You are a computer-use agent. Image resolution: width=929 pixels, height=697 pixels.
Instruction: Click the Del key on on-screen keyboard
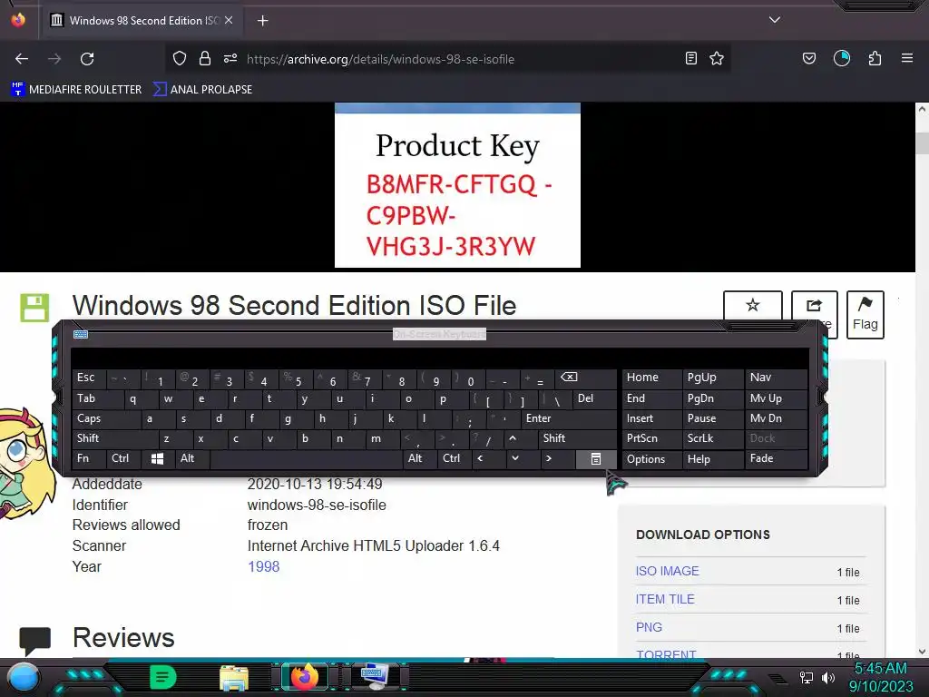[x=594, y=399]
